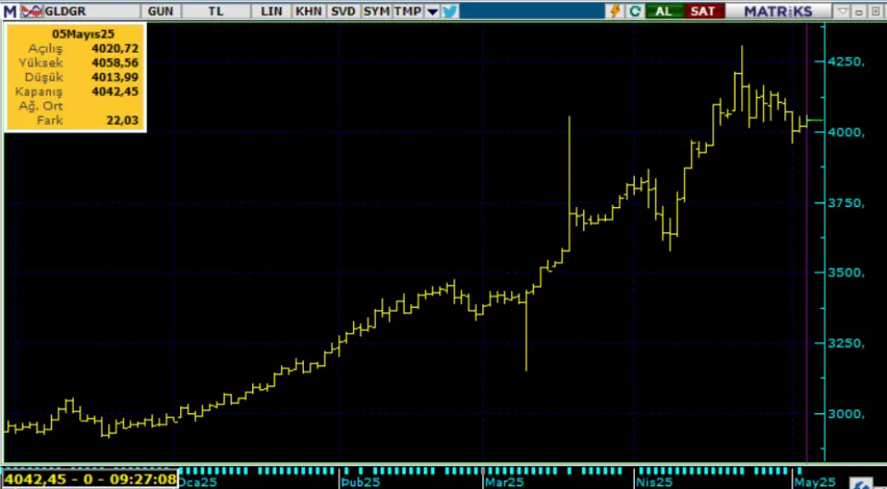Select the Fark value 22,03

coord(122,120)
